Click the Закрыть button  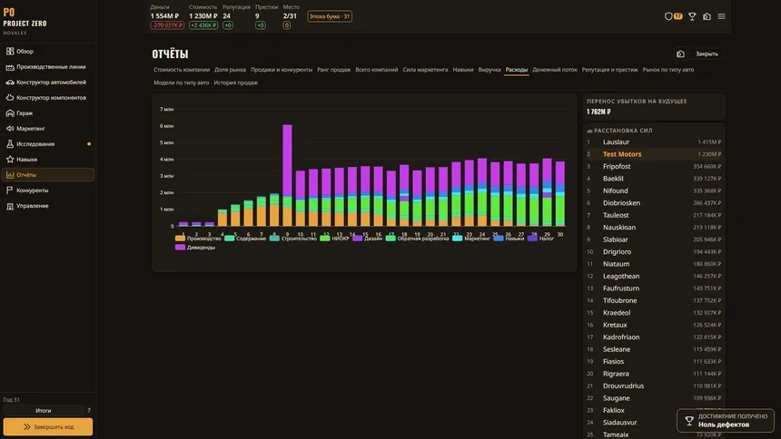pyautogui.click(x=707, y=54)
